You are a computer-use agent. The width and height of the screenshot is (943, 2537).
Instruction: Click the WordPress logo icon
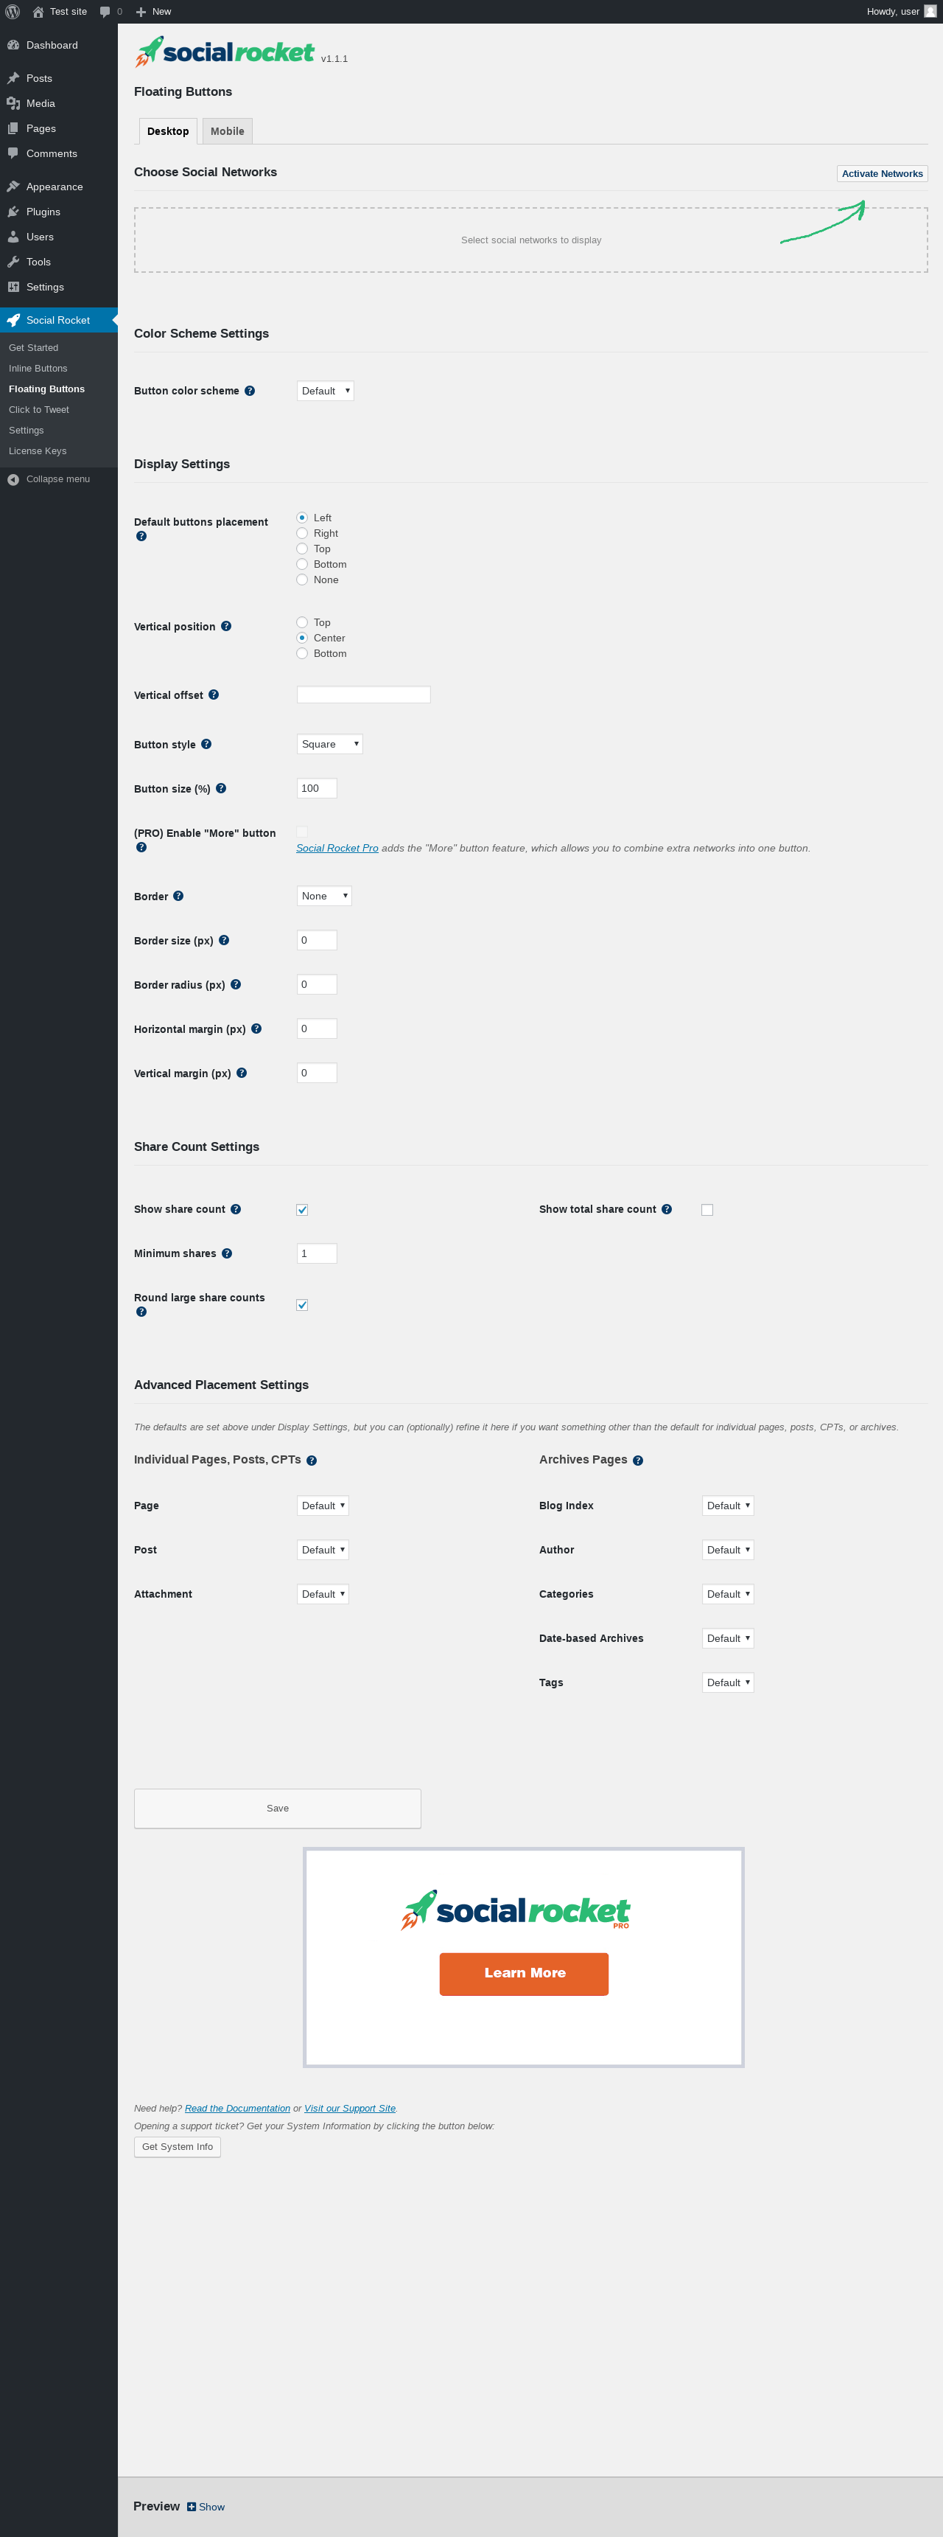pyautogui.click(x=13, y=12)
